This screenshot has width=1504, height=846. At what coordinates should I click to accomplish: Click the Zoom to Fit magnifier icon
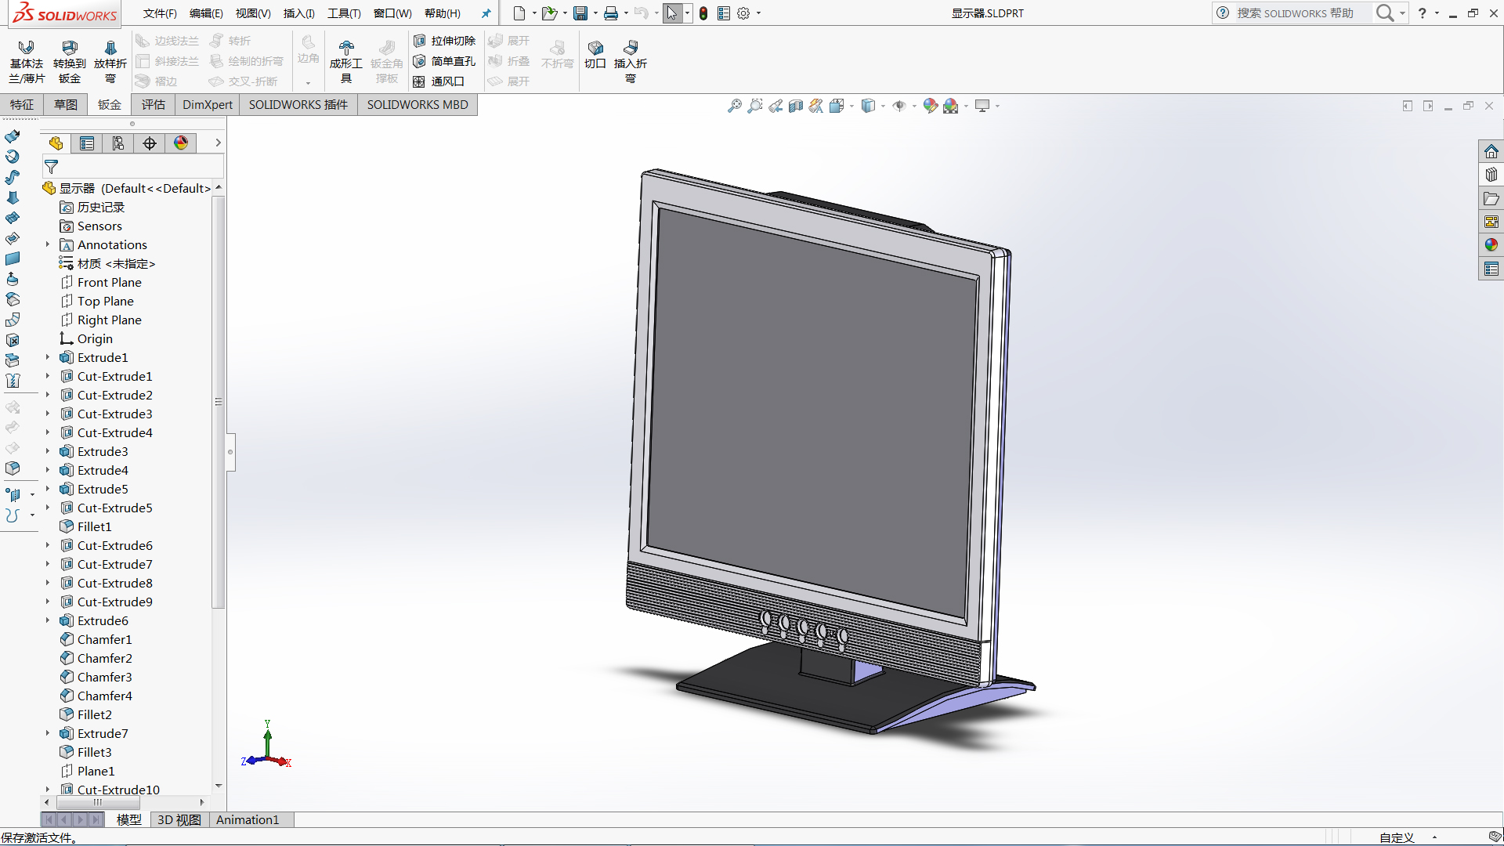coord(734,106)
